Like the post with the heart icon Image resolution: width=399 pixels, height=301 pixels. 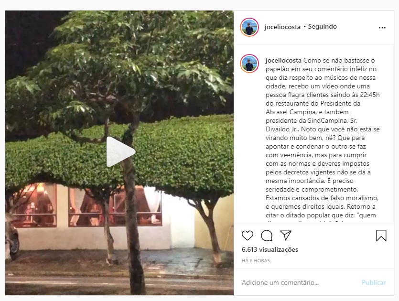click(248, 236)
